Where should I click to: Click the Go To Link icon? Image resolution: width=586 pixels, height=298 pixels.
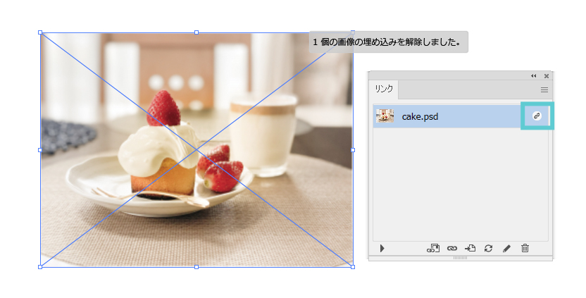pos(470,248)
